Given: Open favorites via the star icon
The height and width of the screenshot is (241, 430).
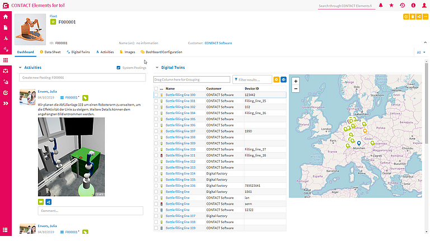Looking at the screenshot, I should [x=391, y=6].
